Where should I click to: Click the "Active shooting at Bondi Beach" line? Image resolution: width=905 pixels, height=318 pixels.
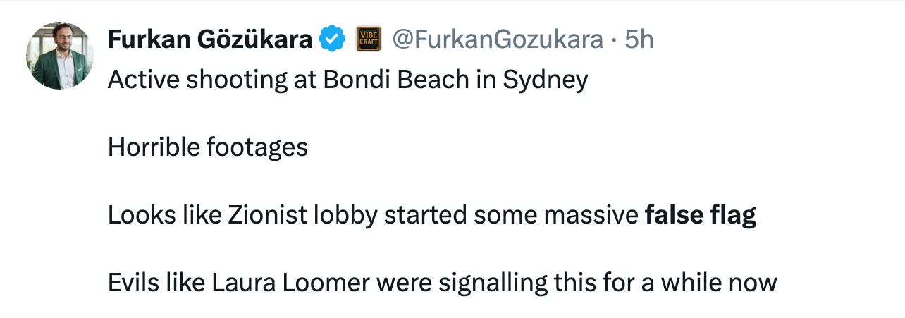click(347, 80)
